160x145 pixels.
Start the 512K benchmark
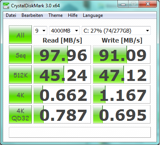[20, 74]
